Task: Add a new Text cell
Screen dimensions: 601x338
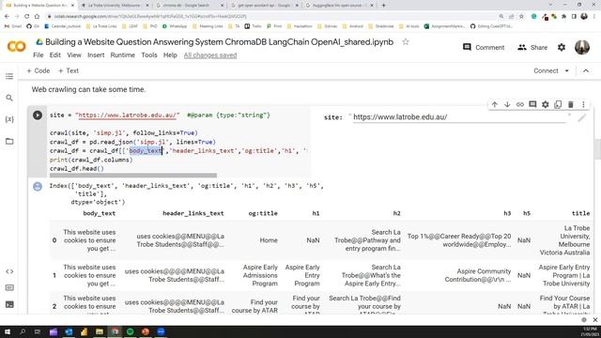Action: tap(69, 71)
